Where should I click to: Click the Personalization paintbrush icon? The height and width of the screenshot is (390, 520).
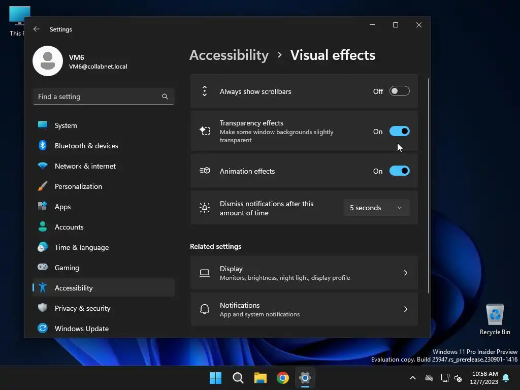coord(43,186)
